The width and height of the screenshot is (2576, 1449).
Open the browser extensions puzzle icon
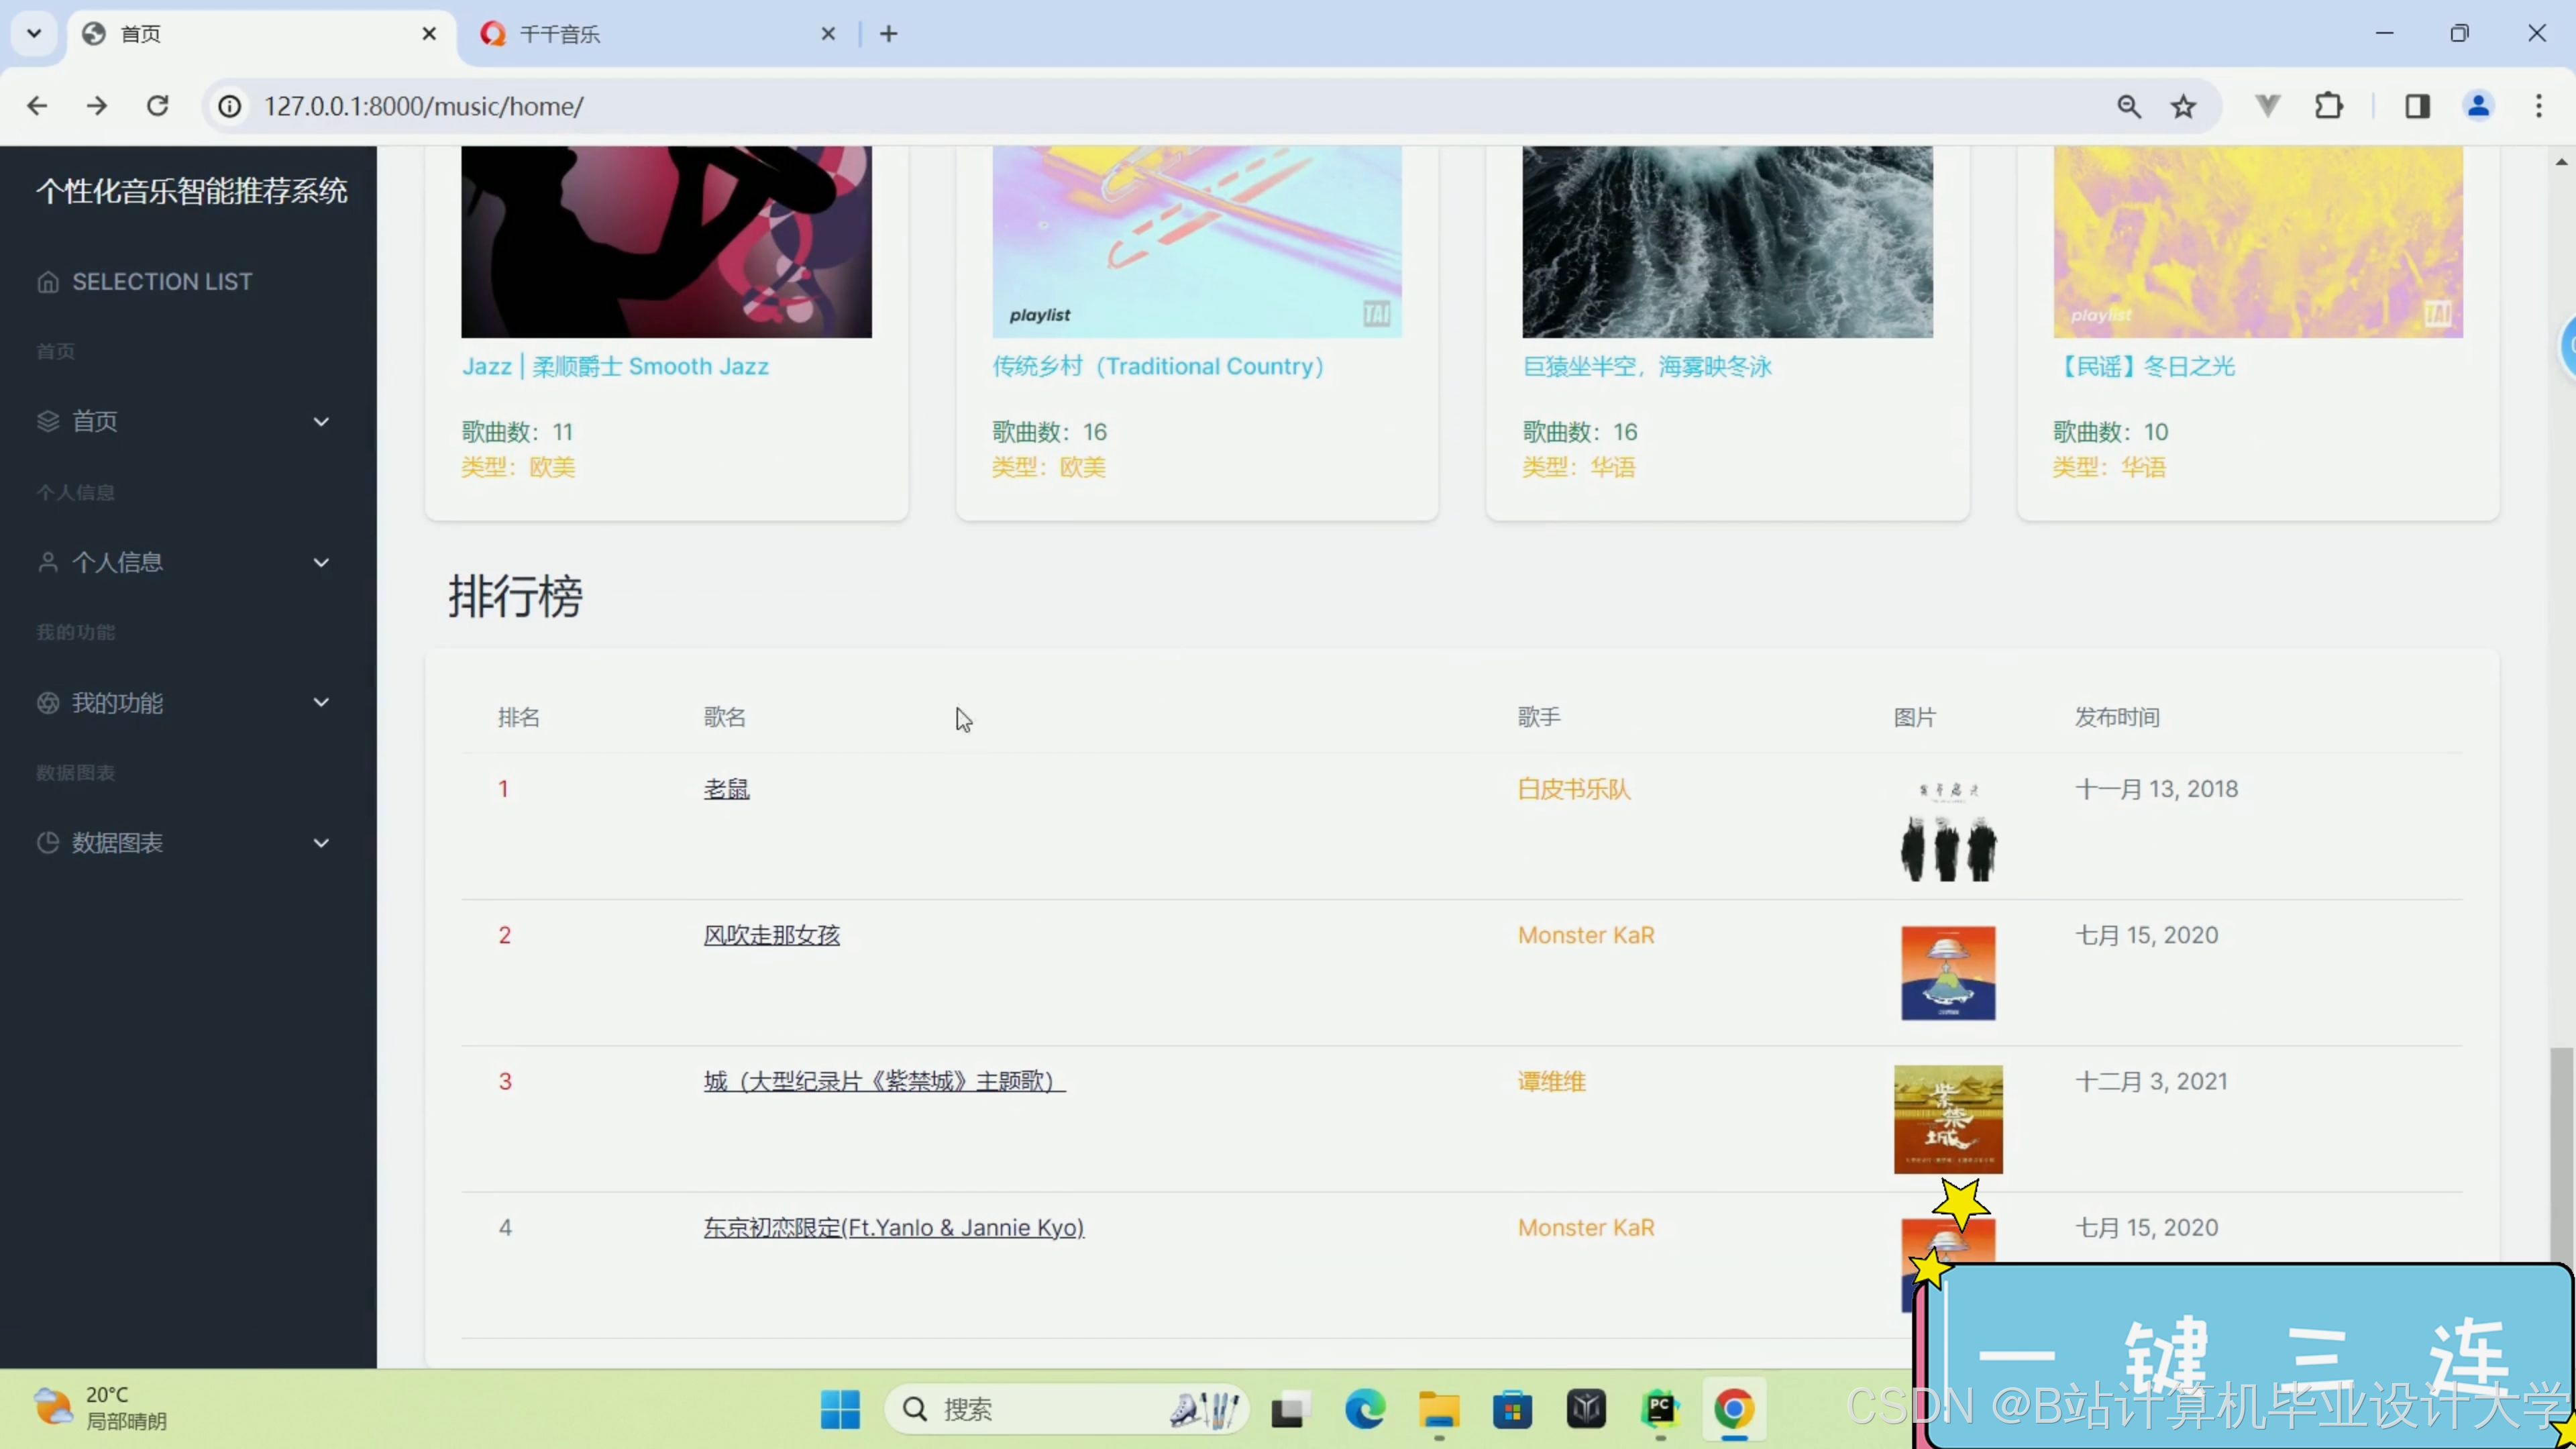pyautogui.click(x=2328, y=106)
